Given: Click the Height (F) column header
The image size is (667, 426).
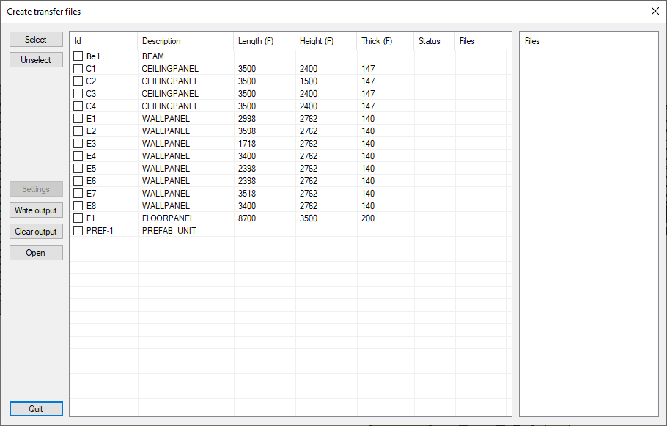Looking at the screenshot, I should 325,41.
